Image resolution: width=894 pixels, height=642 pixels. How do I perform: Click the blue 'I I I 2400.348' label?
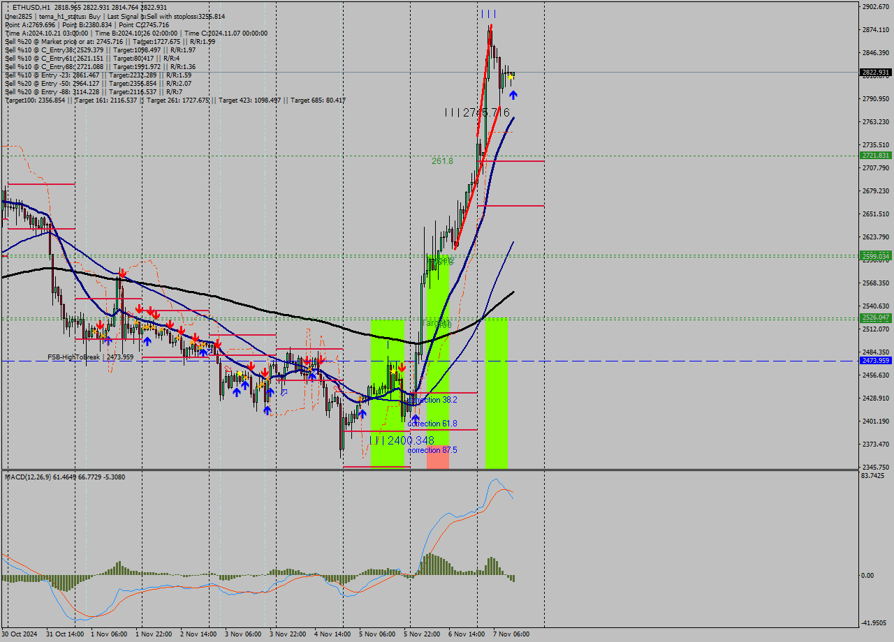coord(402,440)
